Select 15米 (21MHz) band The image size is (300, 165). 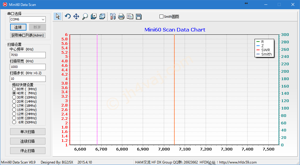pyautogui.click(x=14, y=110)
